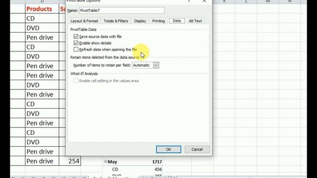This screenshot has height=178, width=317.
Task: Select the Data tab
Action: point(177,21)
